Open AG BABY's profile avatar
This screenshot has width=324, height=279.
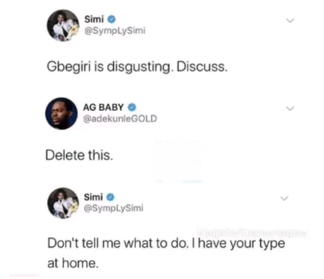tap(61, 114)
